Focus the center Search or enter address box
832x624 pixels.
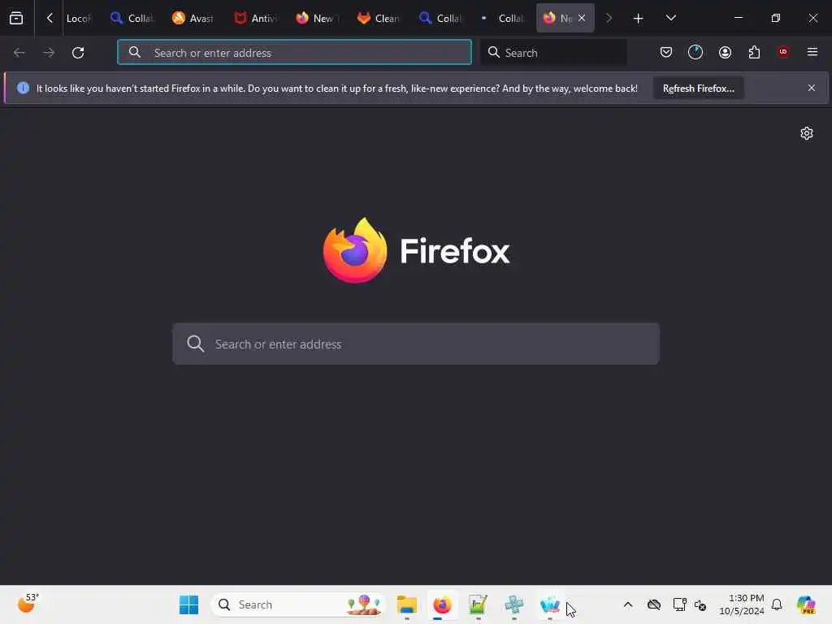(x=416, y=344)
